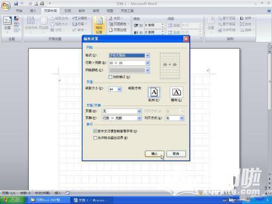Click 纸张方向 orientation ribbon button
Screen dimensions: 272x204
(60, 18)
